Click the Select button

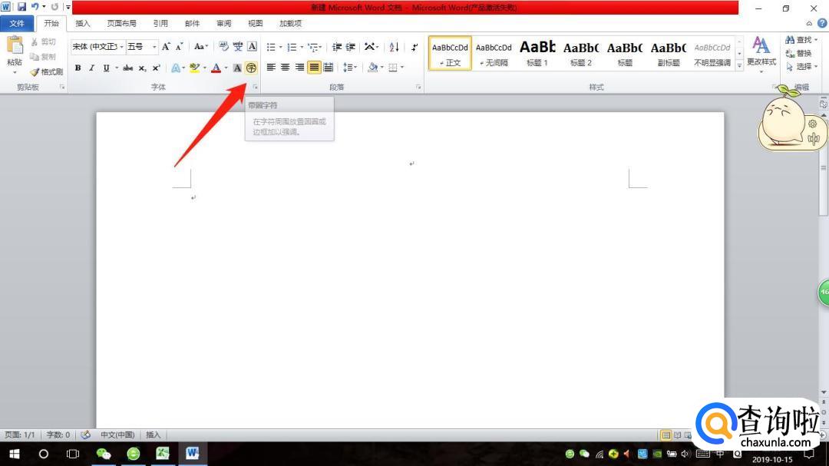pos(801,66)
